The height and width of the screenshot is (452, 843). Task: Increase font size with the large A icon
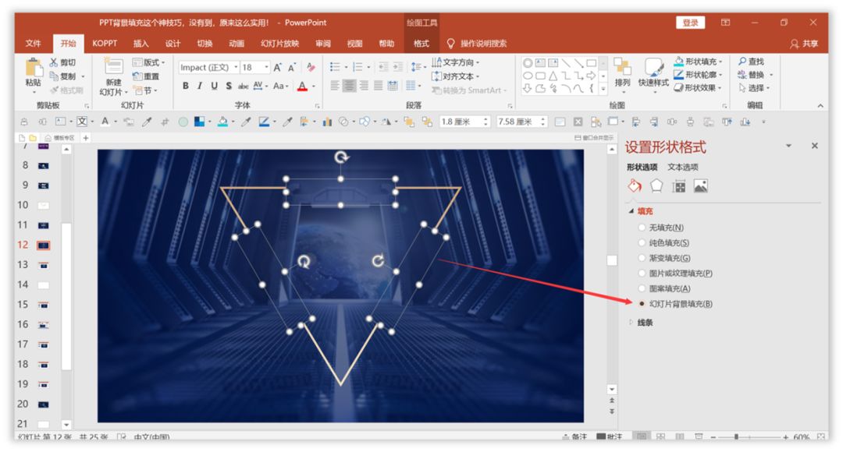coord(277,68)
